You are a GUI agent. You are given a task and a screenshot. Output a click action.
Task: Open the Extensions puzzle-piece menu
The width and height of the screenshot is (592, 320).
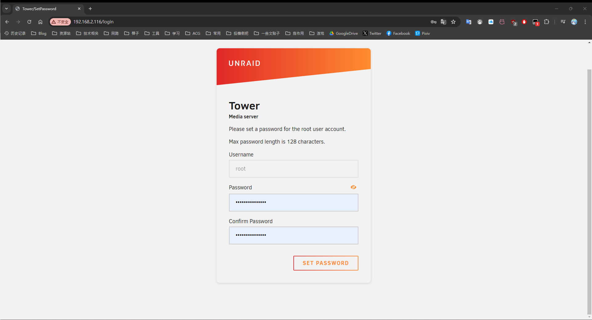547,22
